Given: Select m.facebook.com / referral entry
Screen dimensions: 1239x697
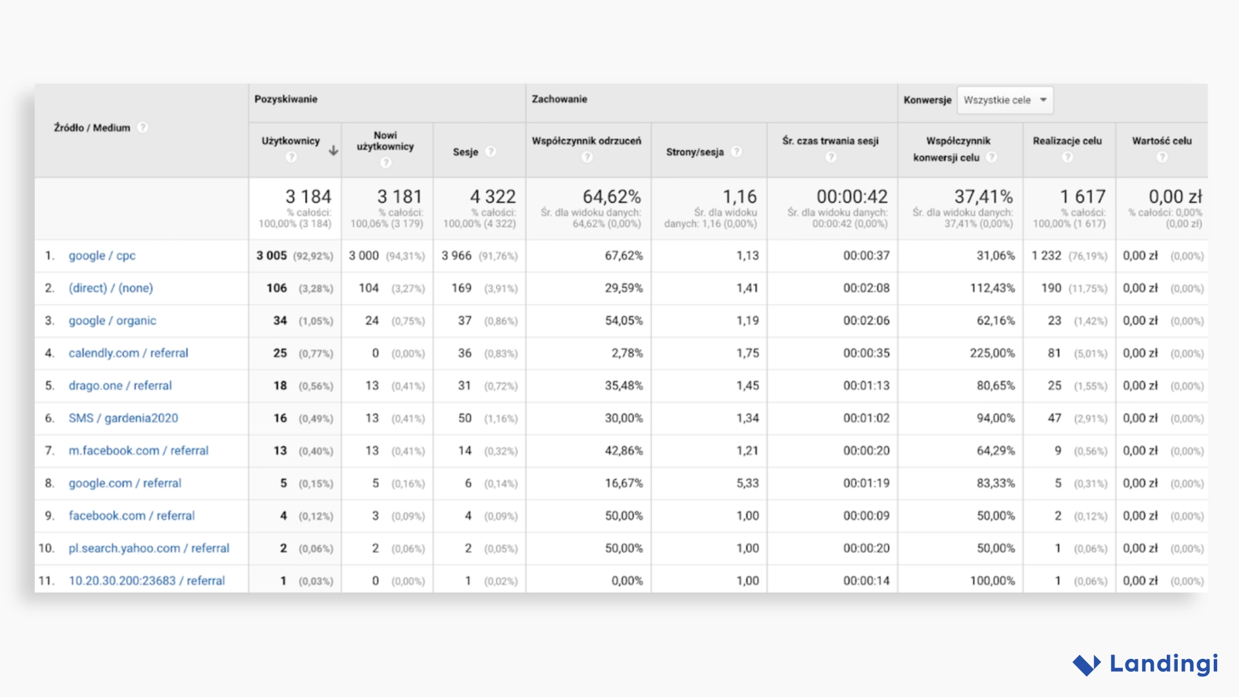Looking at the screenshot, I should pos(139,450).
